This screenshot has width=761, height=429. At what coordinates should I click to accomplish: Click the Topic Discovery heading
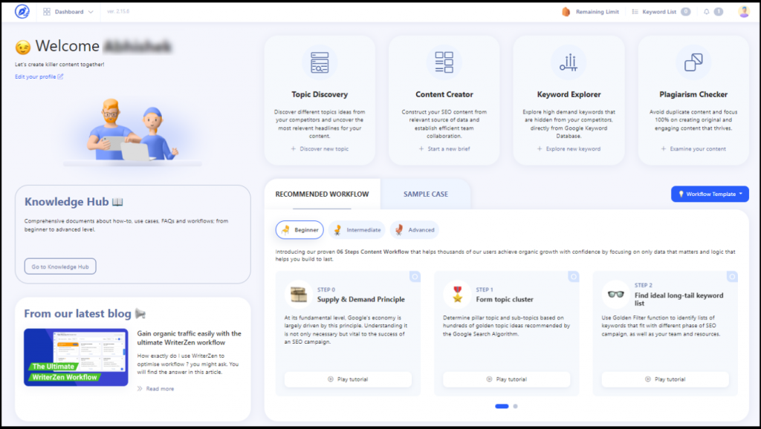tap(320, 94)
